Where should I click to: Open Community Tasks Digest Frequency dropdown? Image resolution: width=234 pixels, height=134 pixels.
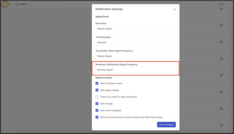(135, 56)
